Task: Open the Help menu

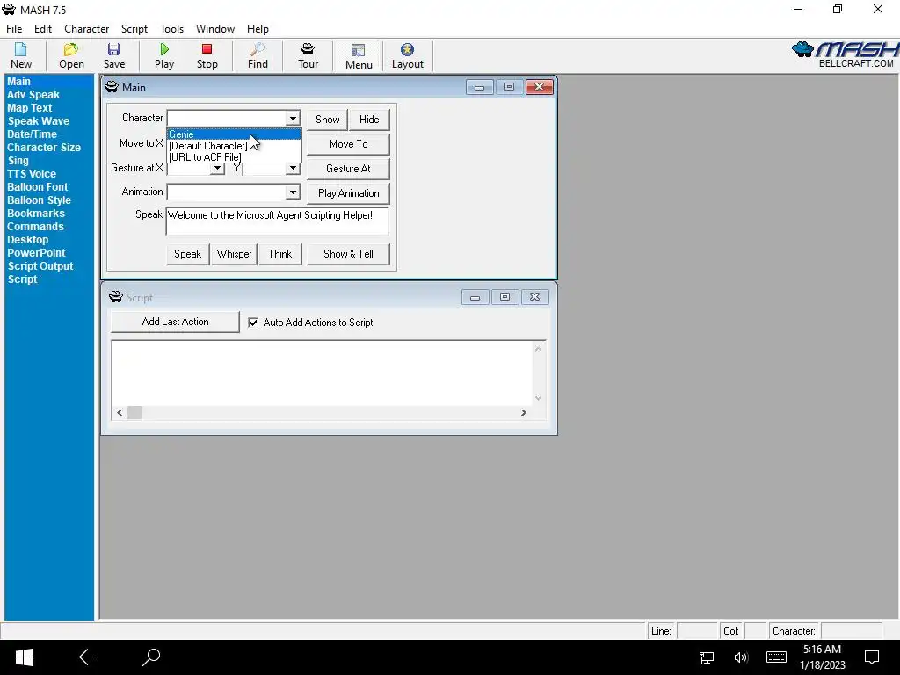Action: [258, 29]
